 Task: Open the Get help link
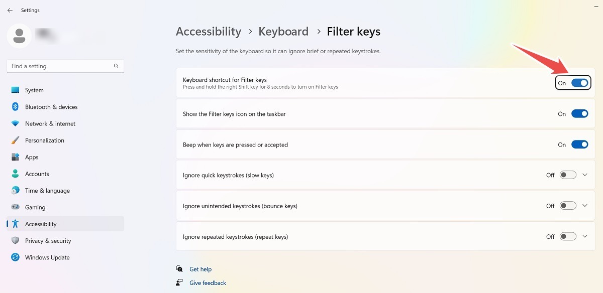(x=200, y=269)
